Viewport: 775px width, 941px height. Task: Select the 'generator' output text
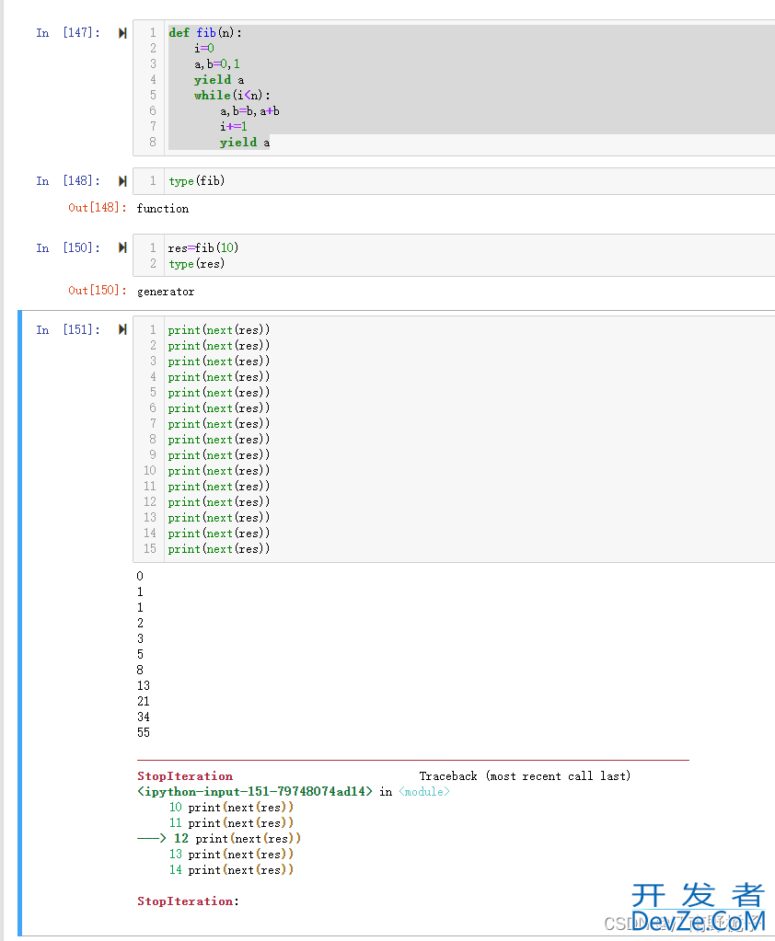166,292
